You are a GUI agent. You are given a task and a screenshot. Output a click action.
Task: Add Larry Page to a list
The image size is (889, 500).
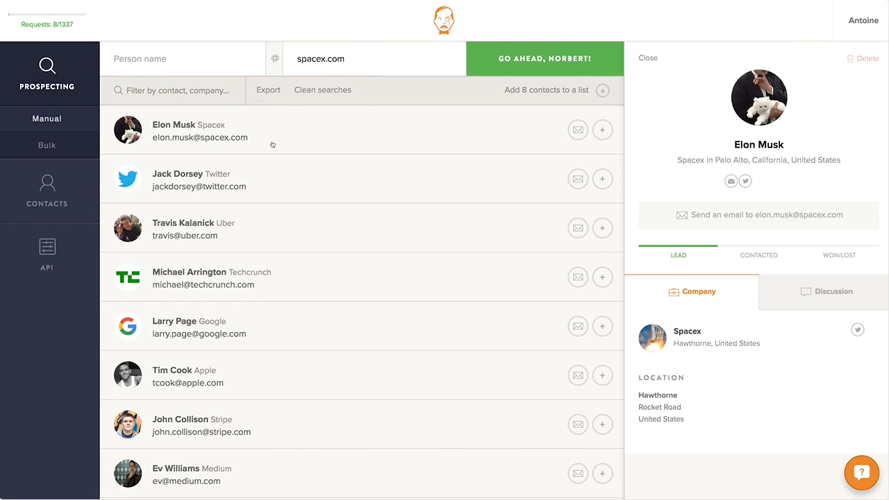603,326
